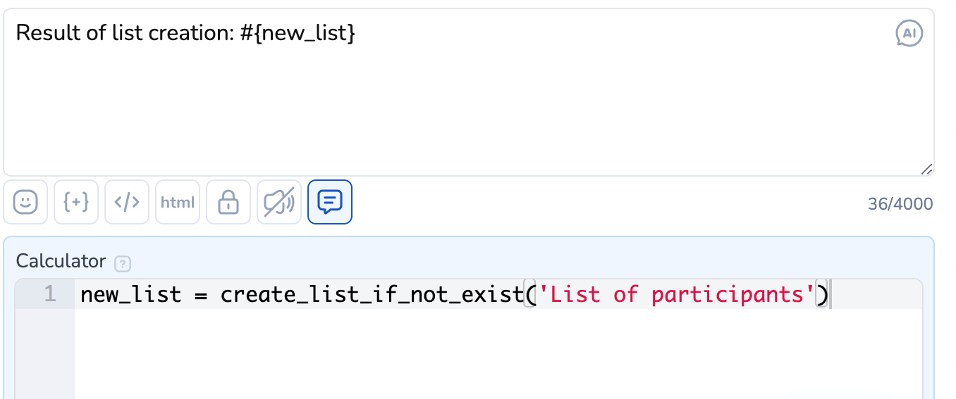Click the 'List of participants' string
Viewport: 956px width, 399px height.
(x=676, y=294)
